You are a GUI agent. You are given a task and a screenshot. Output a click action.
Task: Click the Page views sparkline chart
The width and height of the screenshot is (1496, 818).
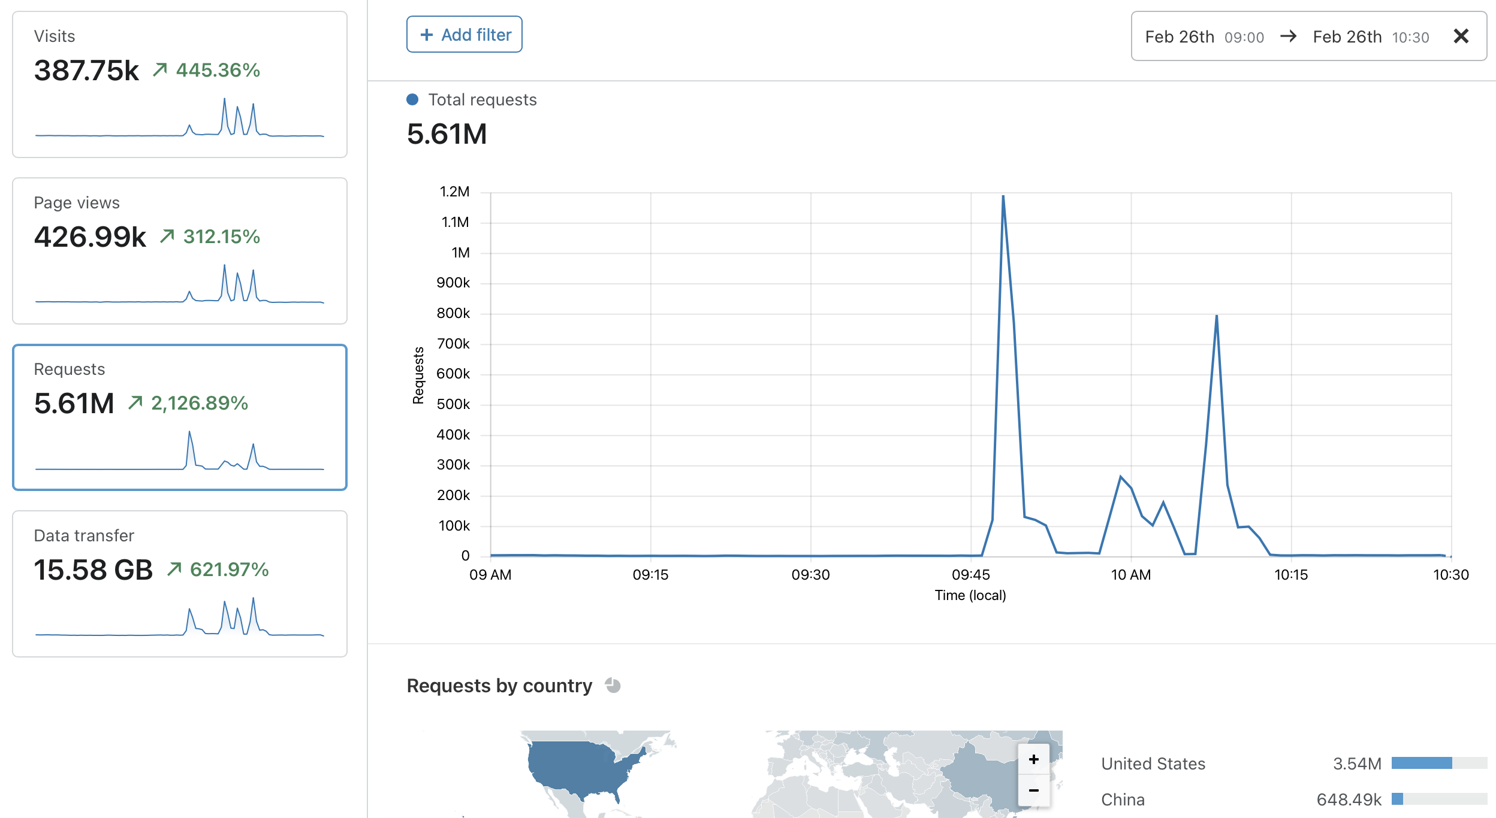pyautogui.click(x=180, y=284)
